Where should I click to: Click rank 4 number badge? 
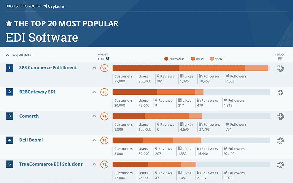[10, 140]
